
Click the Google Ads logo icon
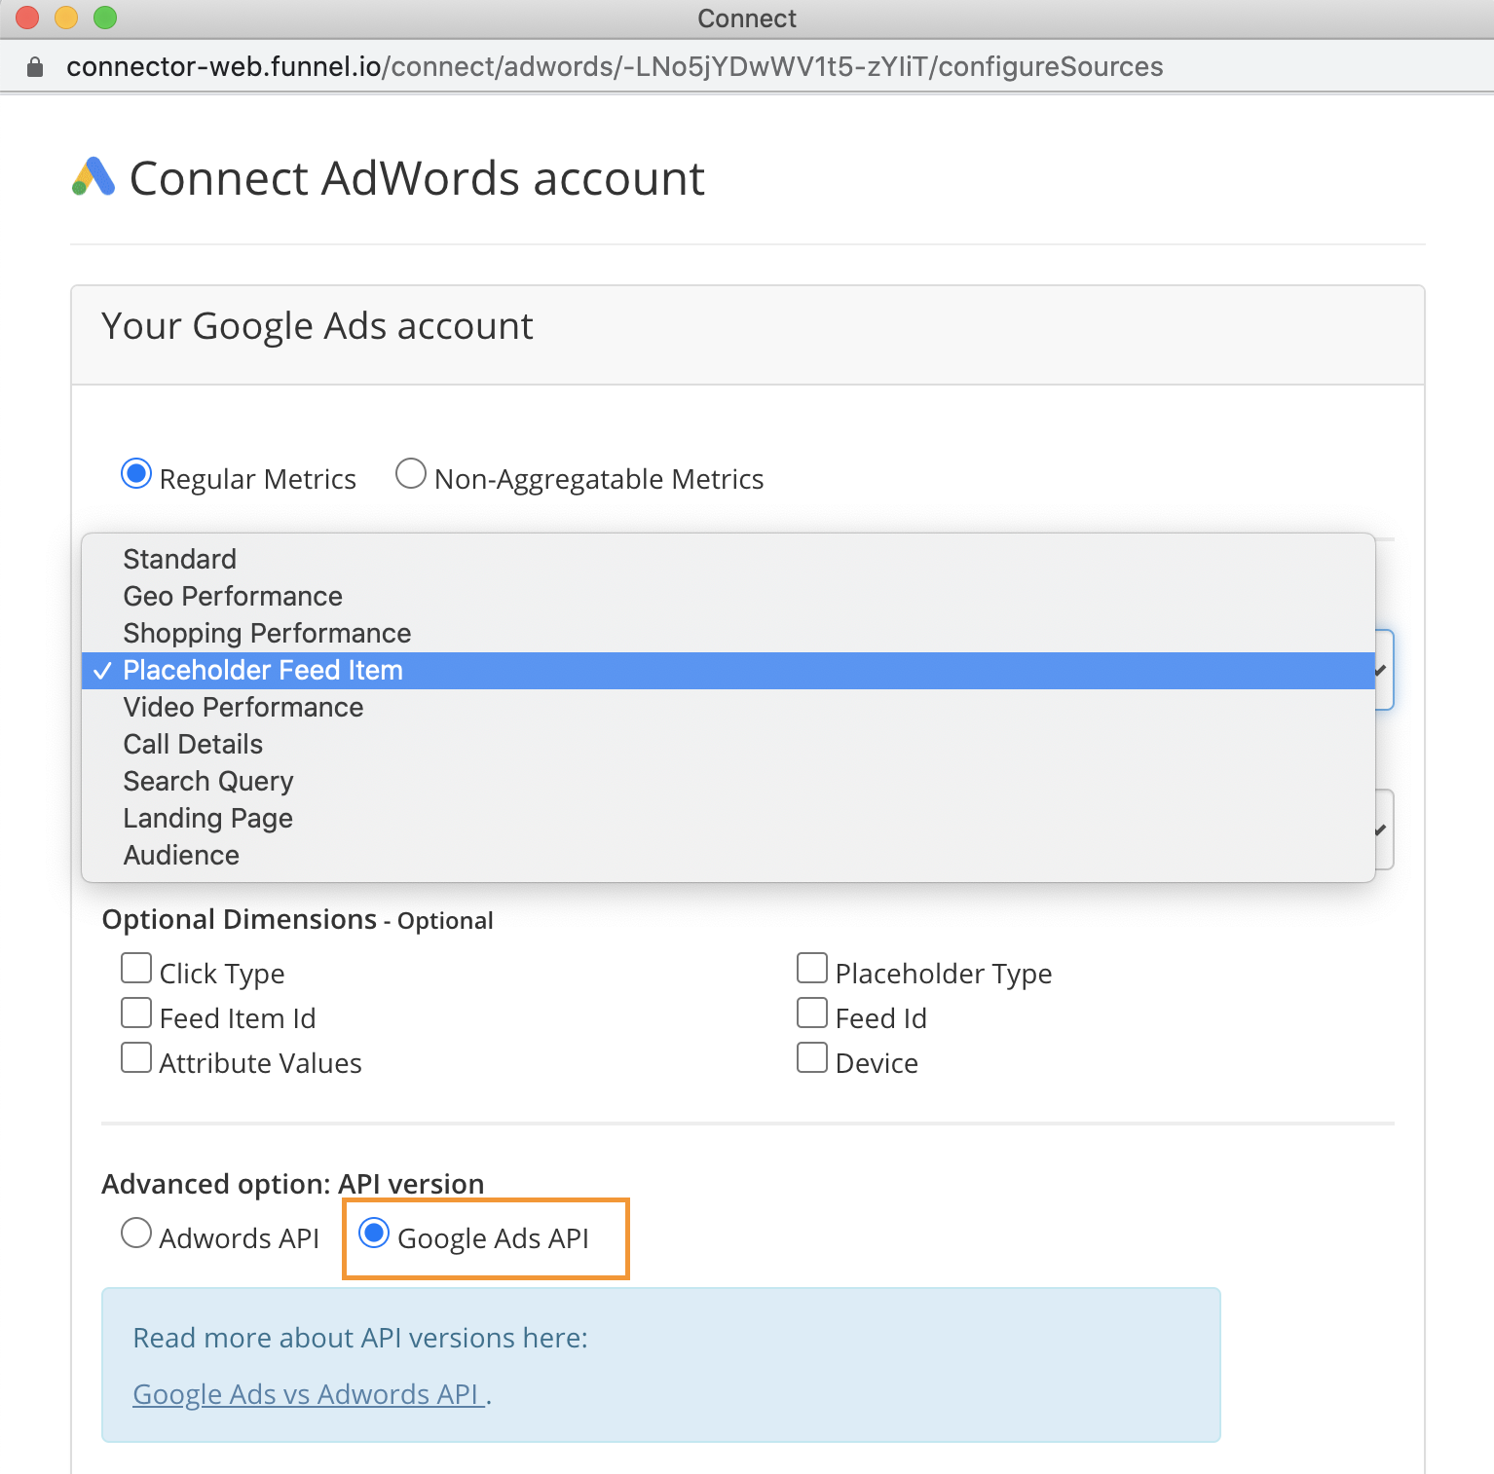[x=93, y=177]
